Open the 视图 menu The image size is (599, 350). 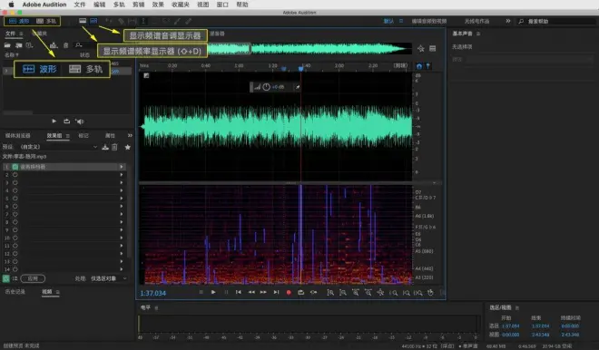coord(203,5)
